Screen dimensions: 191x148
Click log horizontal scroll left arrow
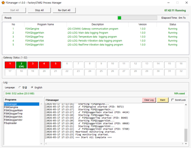[46, 143]
